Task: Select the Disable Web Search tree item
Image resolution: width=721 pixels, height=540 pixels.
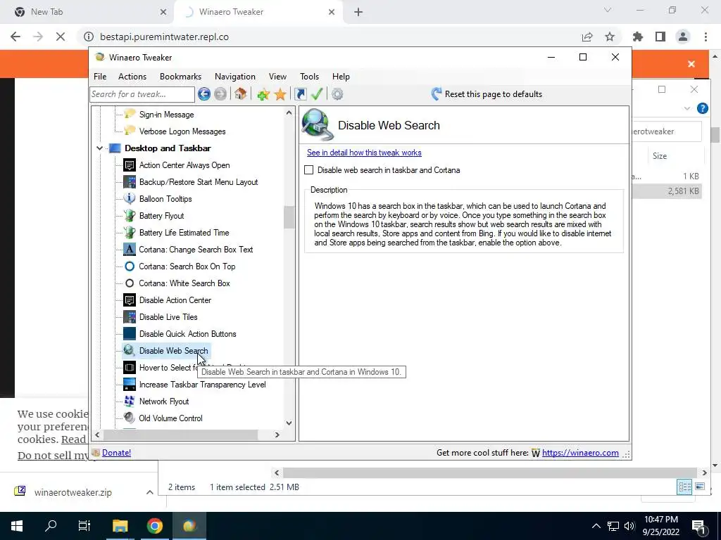Action: tap(173, 351)
